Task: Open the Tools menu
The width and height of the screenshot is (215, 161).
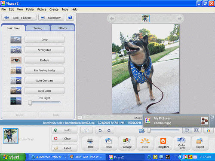Action: coord(65,9)
